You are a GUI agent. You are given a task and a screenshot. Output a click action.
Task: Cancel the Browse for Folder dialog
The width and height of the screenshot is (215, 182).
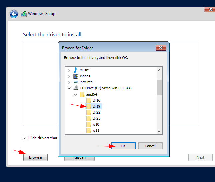click(x=150, y=146)
